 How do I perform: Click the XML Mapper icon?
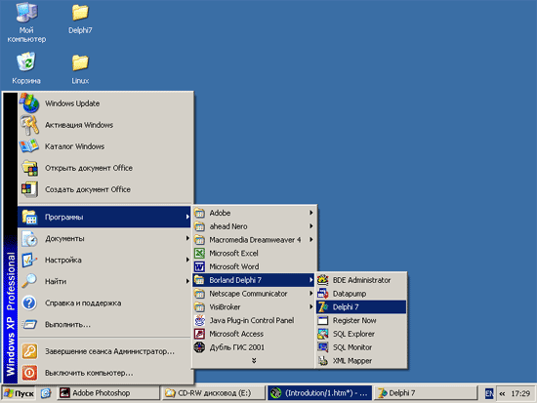pyautogui.click(x=323, y=361)
